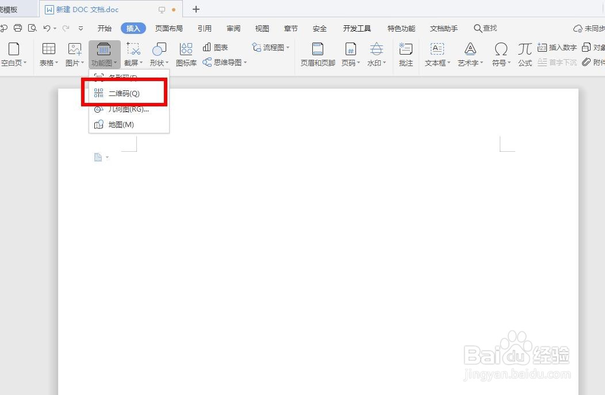Click the print preview icon
Image resolution: width=605 pixels, height=395 pixels.
coord(32,28)
